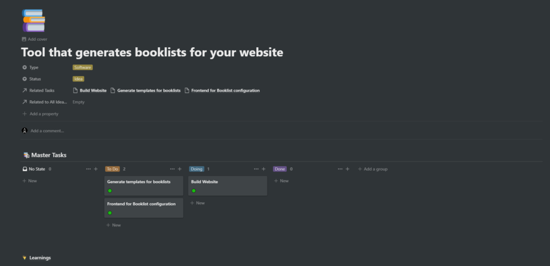The width and height of the screenshot is (550, 266).
Task: Click the orange To Do group label
Action: pyautogui.click(x=112, y=169)
